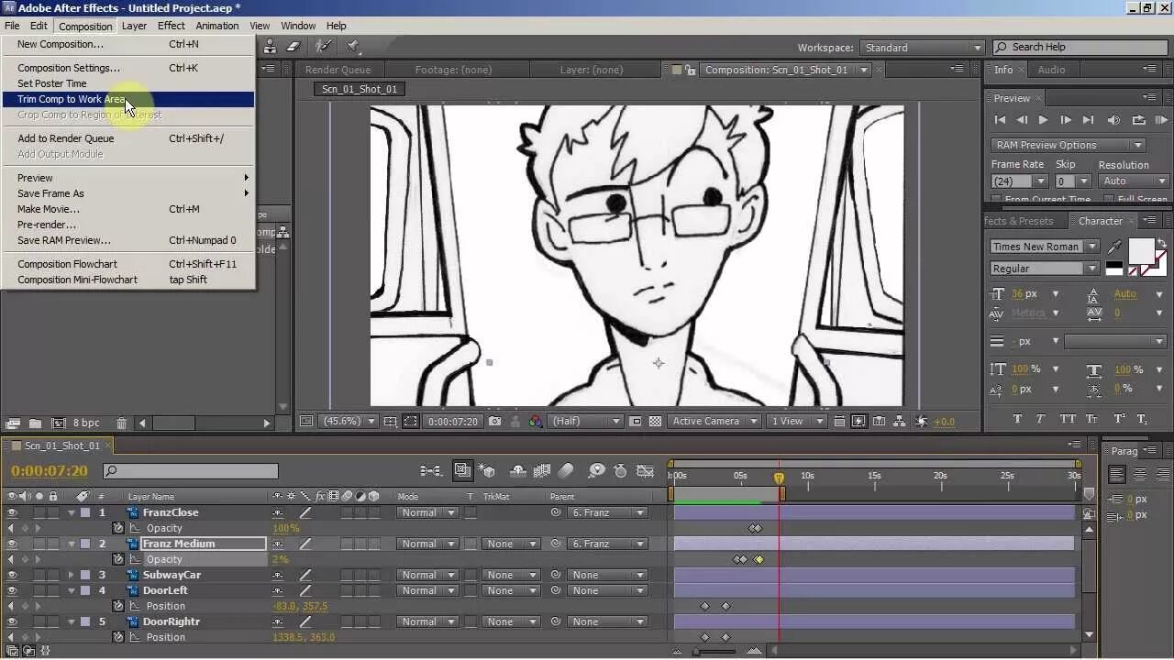Click the Franz Medium Opacity value
The width and height of the screenshot is (1174, 660).
click(281, 560)
